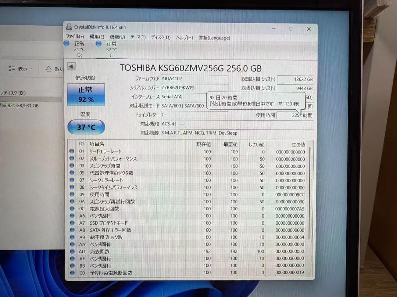Viewport: 397px width, 297px height.
Task: Open the 言語(Language) menu
Action: pyautogui.click(x=214, y=38)
